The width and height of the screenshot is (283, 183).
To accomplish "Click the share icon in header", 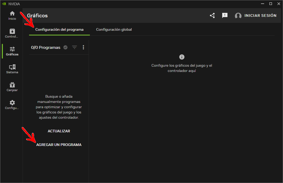I will [x=212, y=15].
